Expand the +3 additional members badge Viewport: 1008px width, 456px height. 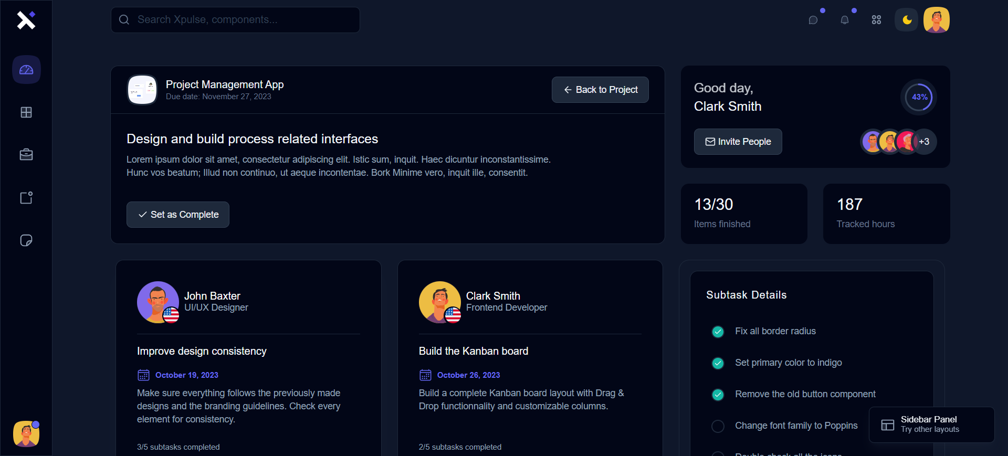(925, 142)
